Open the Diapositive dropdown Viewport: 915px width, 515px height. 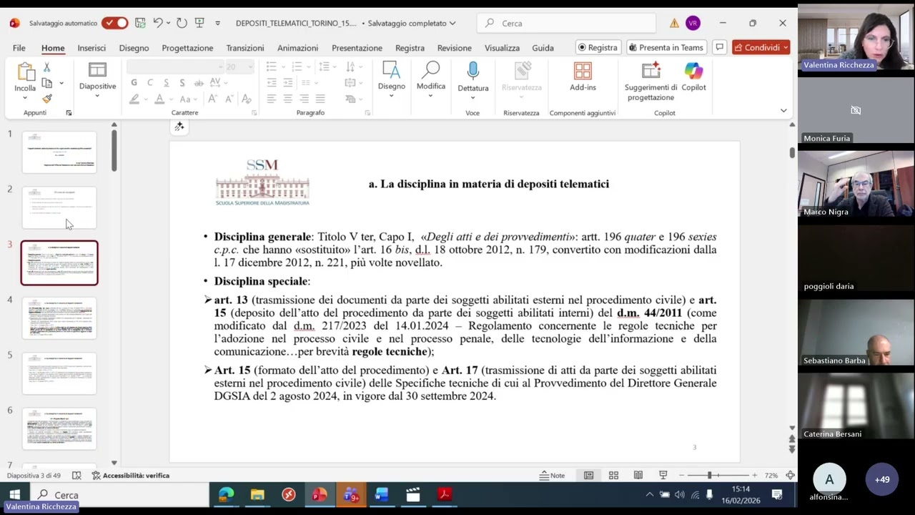click(97, 81)
